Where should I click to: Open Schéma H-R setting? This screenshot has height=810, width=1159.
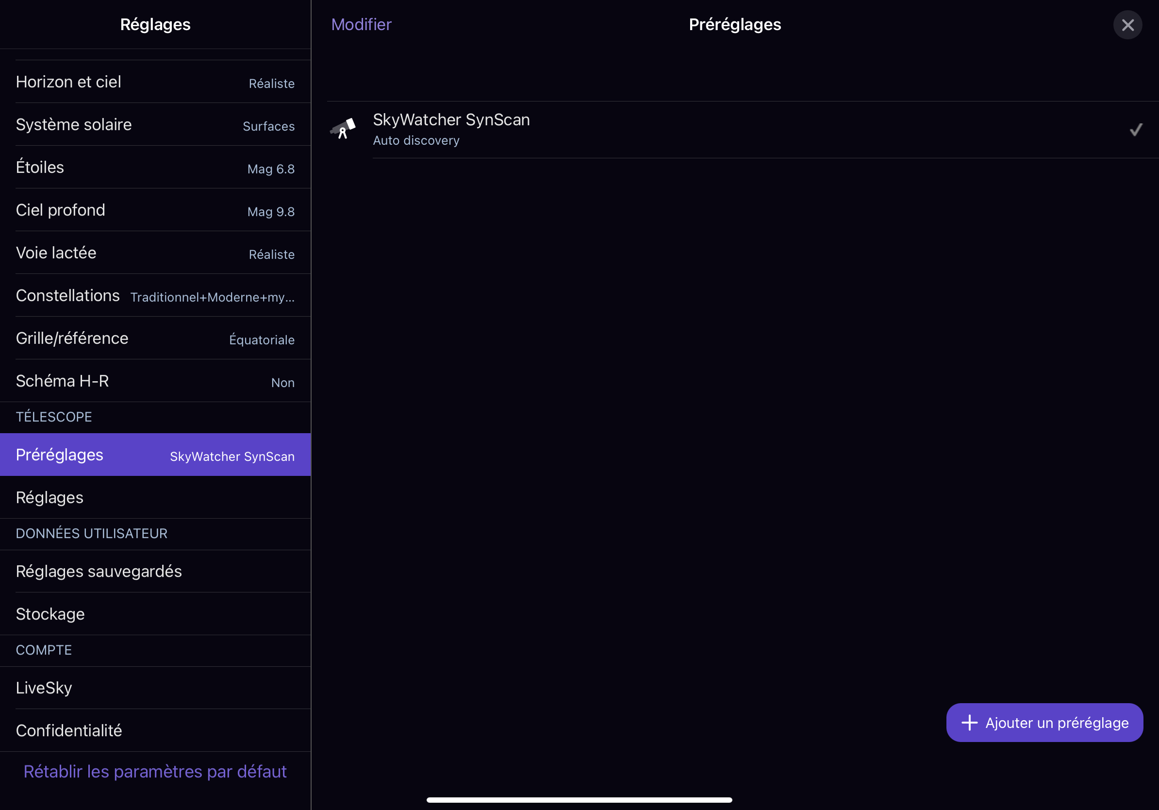[155, 381]
